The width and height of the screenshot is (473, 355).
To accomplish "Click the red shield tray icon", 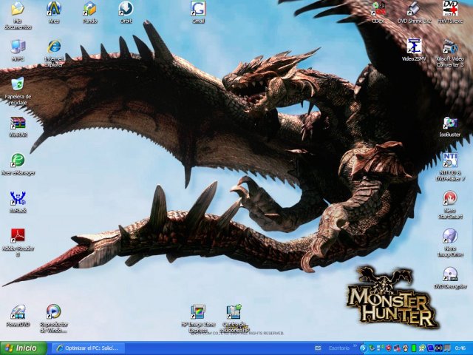I will (x=389, y=348).
